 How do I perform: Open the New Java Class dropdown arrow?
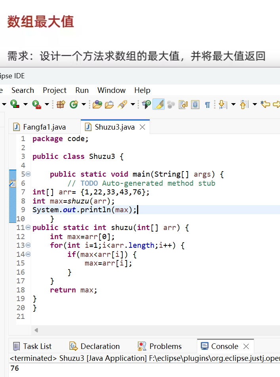pyautogui.click(x=84, y=104)
